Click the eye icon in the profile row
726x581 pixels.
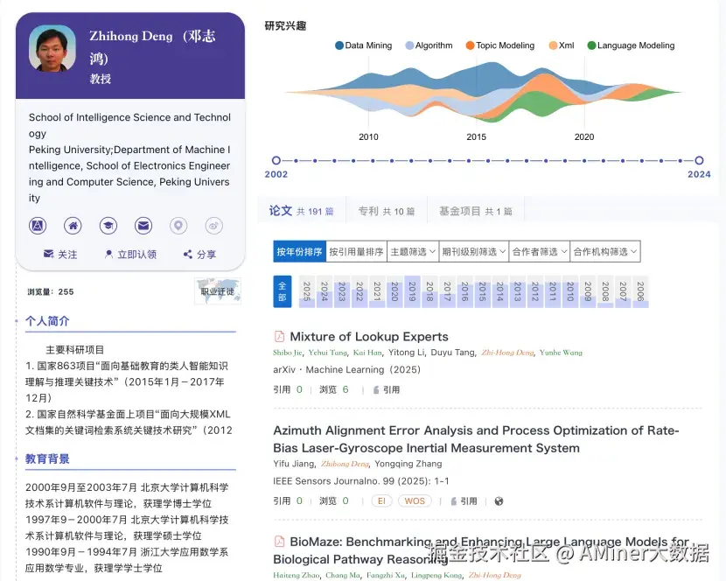(x=213, y=225)
